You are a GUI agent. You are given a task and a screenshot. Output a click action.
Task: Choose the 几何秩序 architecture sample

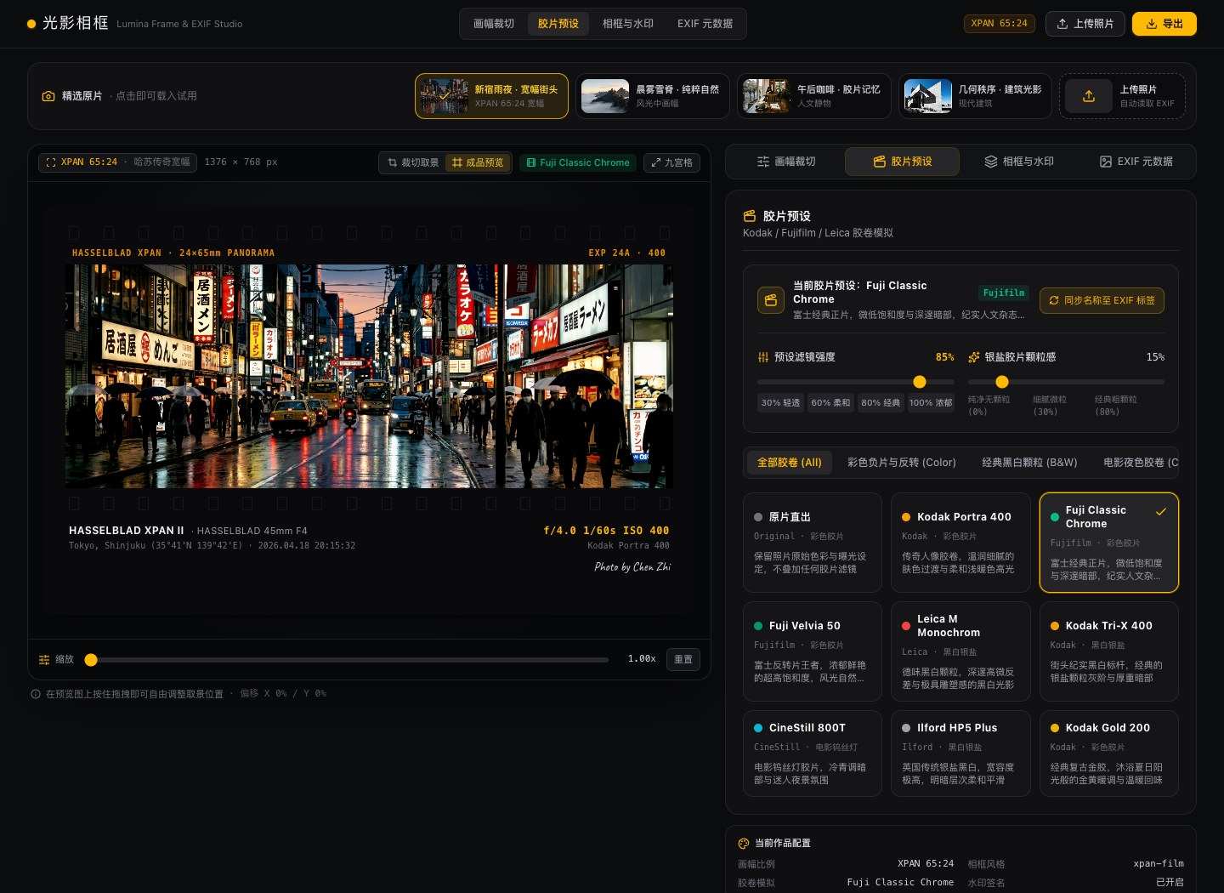pyautogui.click(x=975, y=96)
